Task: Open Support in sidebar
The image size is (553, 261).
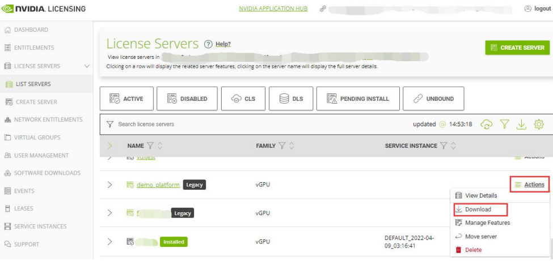Action: [x=22, y=244]
